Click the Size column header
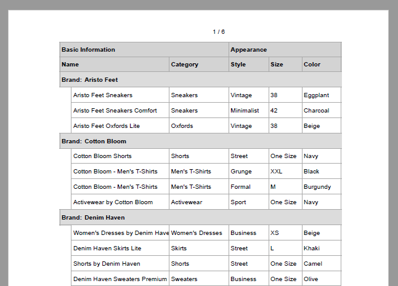This screenshot has width=398, height=286. tap(285, 65)
